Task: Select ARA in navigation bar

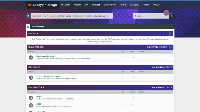Action: tap(86, 5)
